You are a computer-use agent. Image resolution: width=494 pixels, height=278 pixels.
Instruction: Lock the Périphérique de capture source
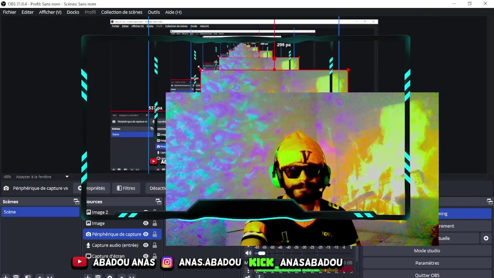click(154, 234)
